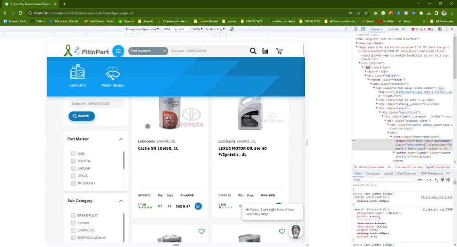This screenshot has height=247, width=457.
Task: Click the sidebar part number example field
Action: (96, 103)
